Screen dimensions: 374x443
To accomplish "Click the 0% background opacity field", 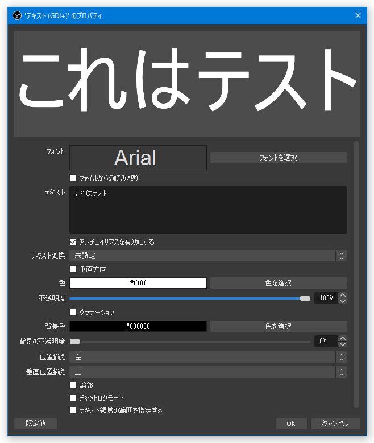I will (x=326, y=341).
